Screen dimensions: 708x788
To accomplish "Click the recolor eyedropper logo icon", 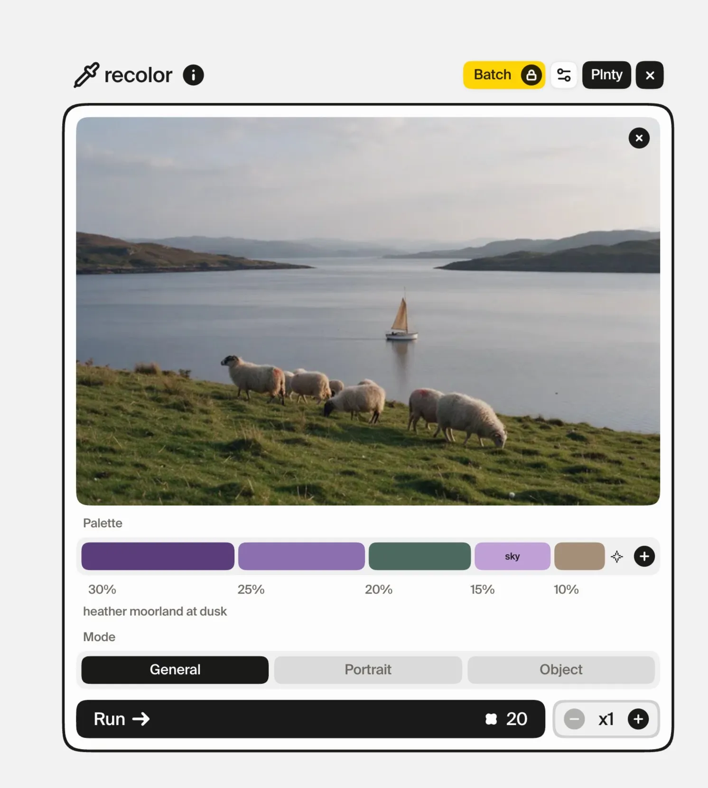I will 86,75.
